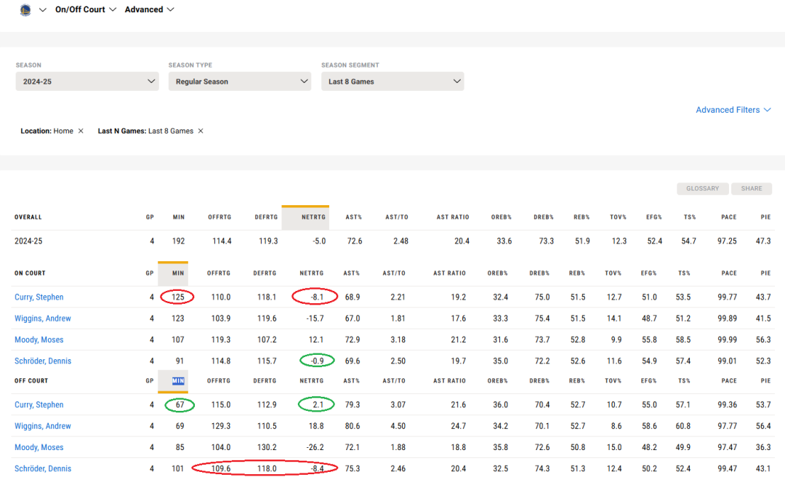The width and height of the screenshot is (785, 477).
Task: Select Moody's Off Court NETRTG value -26.2
Action: [315, 447]
